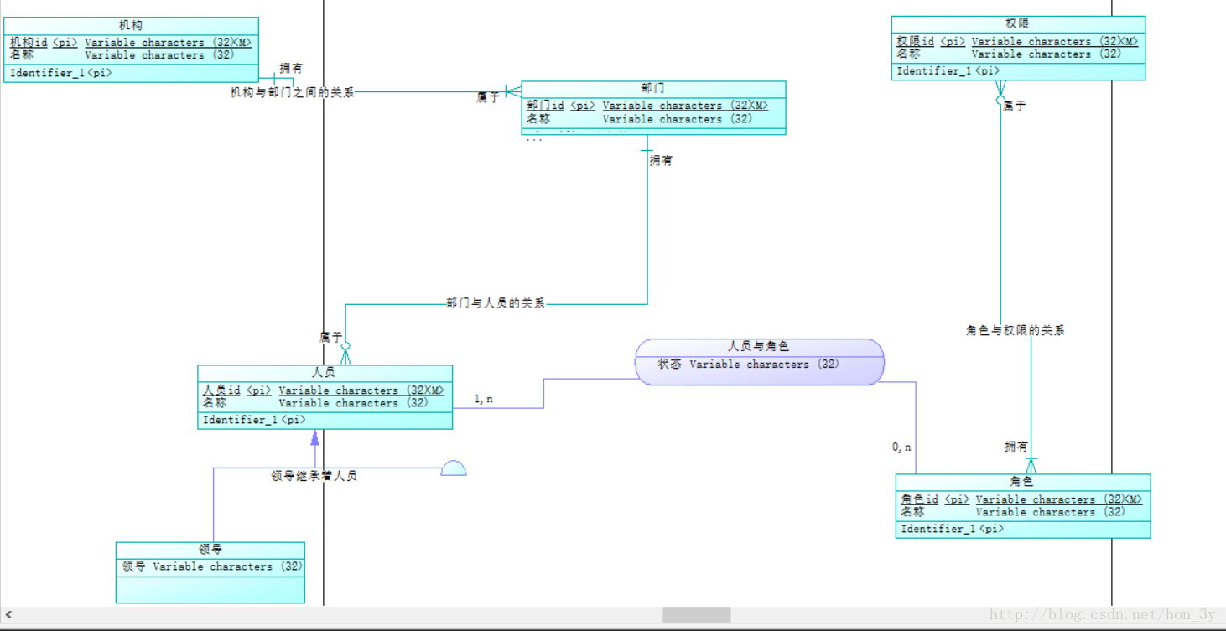This screenshot has height=631, width=1226.
Task: Select the 名称 attribute in 权限 entity
Action: pos(1009,54)
